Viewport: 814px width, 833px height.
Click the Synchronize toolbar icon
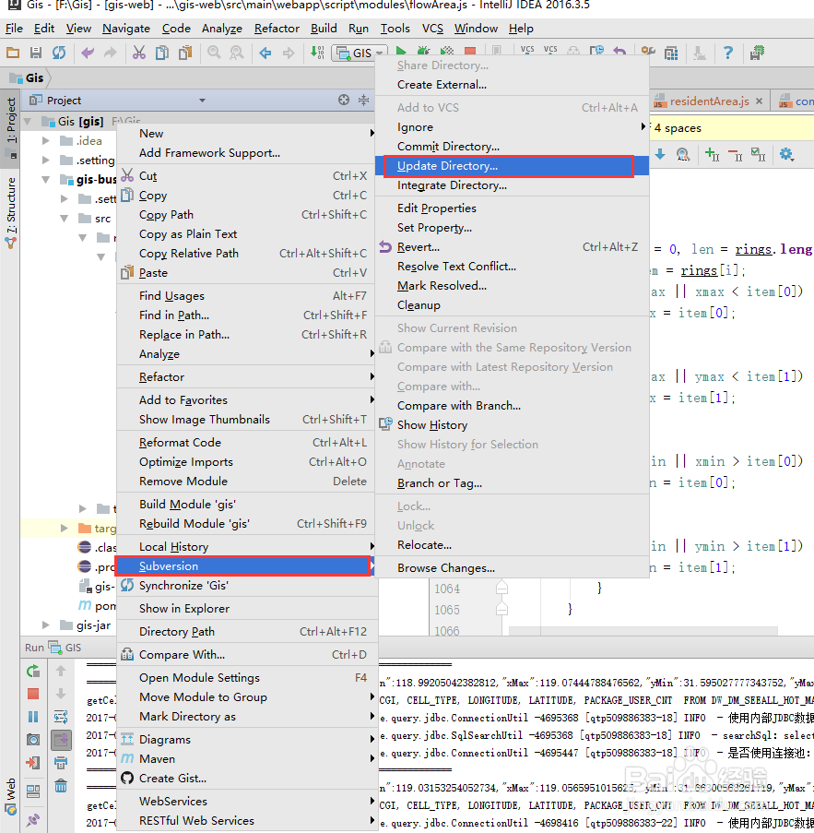59,53
